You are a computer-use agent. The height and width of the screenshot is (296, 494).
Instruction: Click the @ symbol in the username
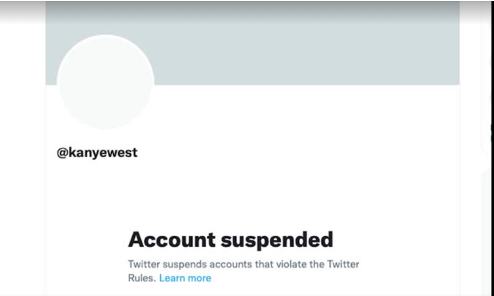(62, 153)
